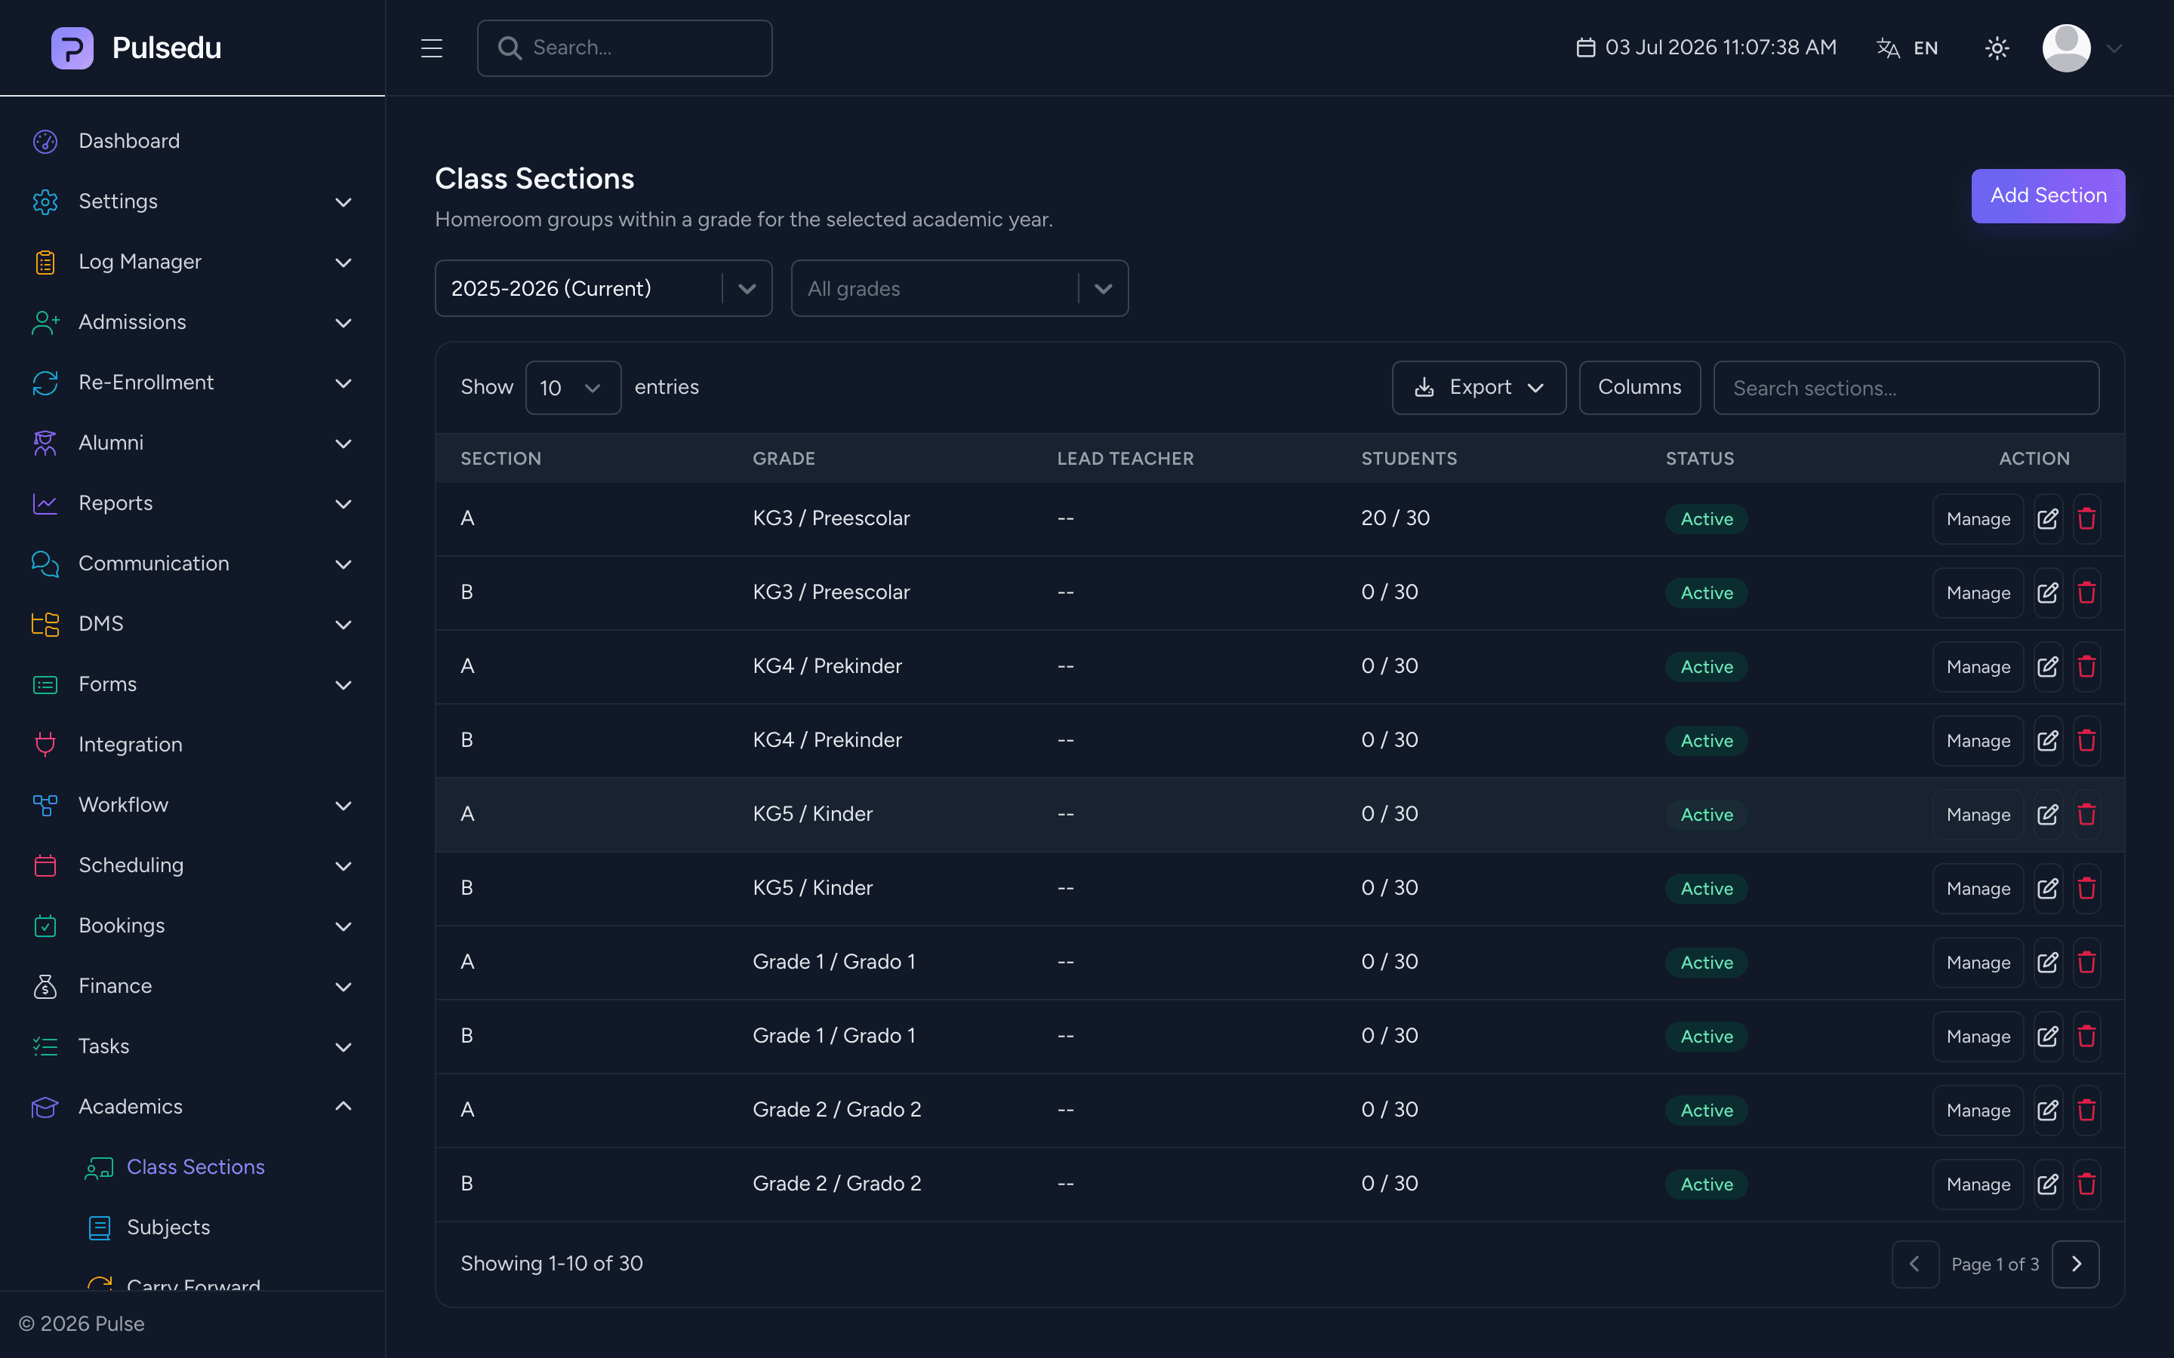Delete Grade 2 / Grado 2 section A

pos(2086,1110)
